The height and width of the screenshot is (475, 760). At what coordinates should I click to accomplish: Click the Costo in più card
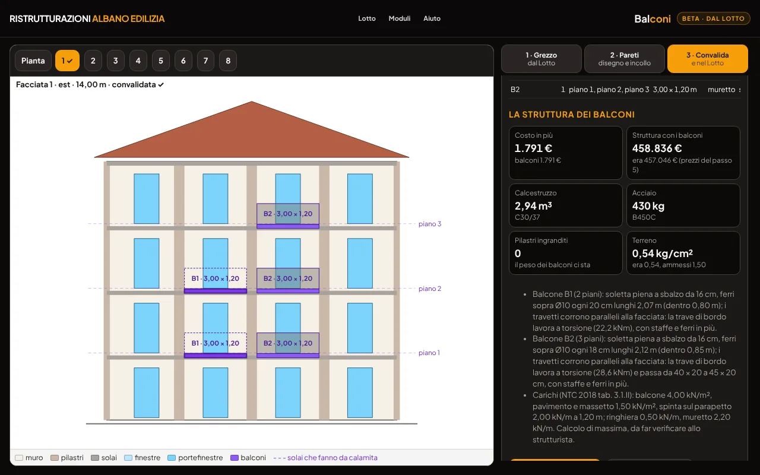coord(566,153)
